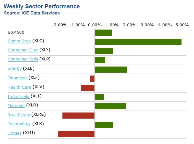Open the Consumer Disc sector link
This screenshot has height=144, width=194.
click(23, 50)
